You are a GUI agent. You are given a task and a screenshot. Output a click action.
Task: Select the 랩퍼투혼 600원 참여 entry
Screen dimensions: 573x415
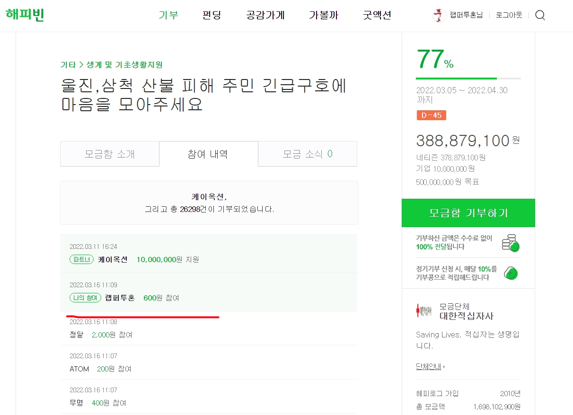(209, 292)
